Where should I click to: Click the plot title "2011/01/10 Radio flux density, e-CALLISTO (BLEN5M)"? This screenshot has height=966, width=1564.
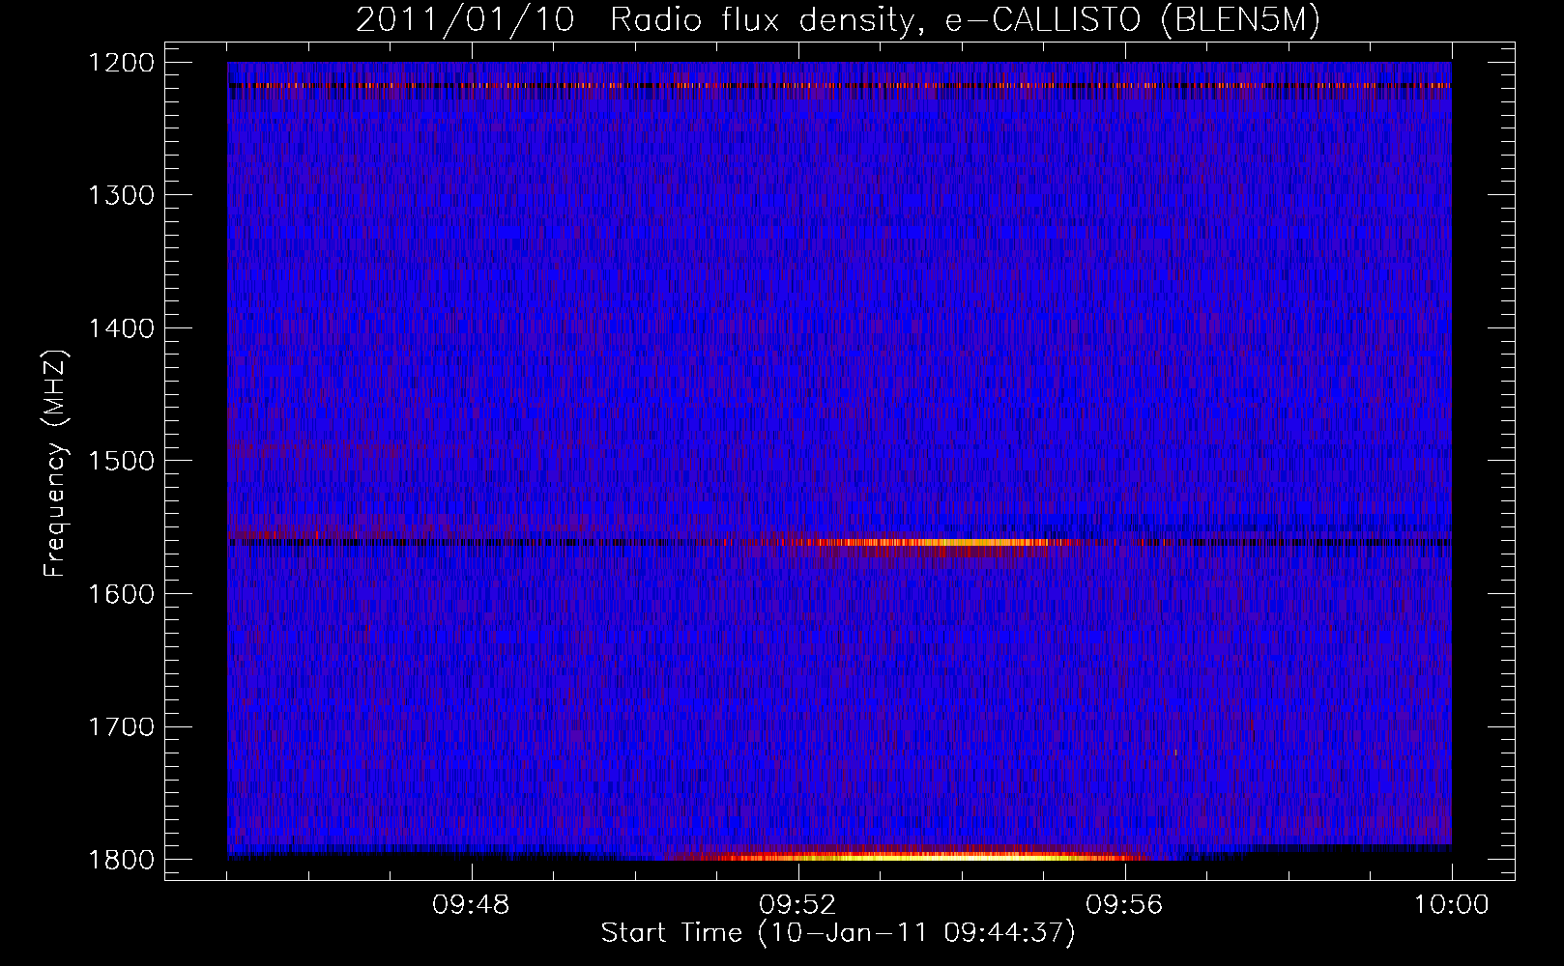click(837, 20)
